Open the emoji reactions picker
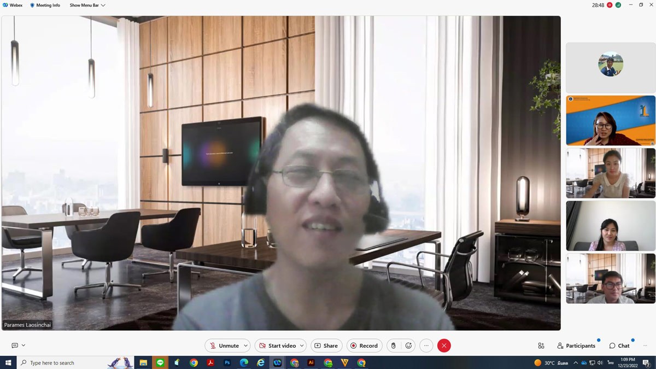The height and width of the screenshot is (369, 656). pos(408,345)
